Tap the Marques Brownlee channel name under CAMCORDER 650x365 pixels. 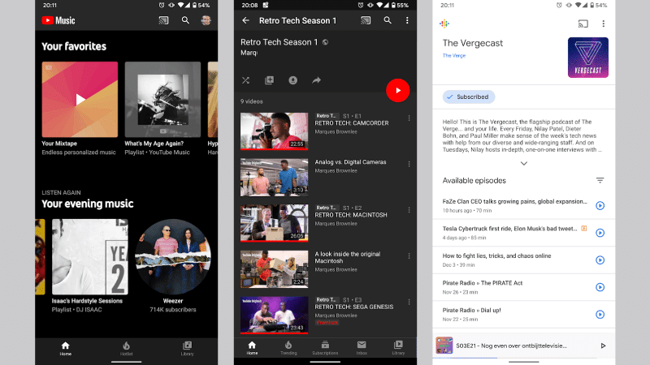(x=336, y=131)
